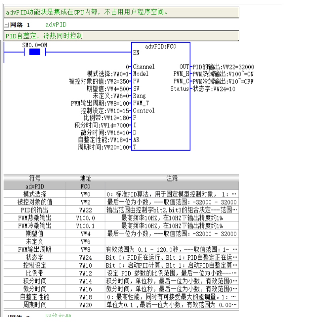Select the 'PWM输出周期' symbol cell in table
Image resolution: width=336 pixels, height=322 pixels.
pos(35,250)
